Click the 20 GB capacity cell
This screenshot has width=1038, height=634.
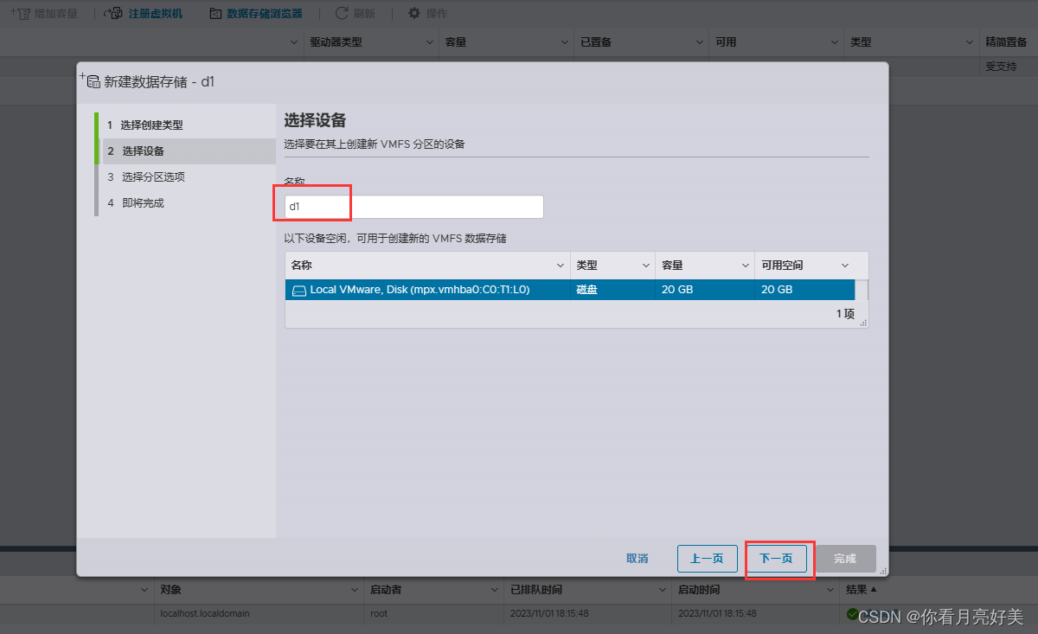tap(677, 291)
